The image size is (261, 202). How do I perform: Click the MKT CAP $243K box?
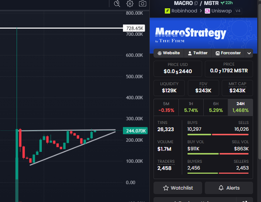pyautogui.click(x=237, y=88)
